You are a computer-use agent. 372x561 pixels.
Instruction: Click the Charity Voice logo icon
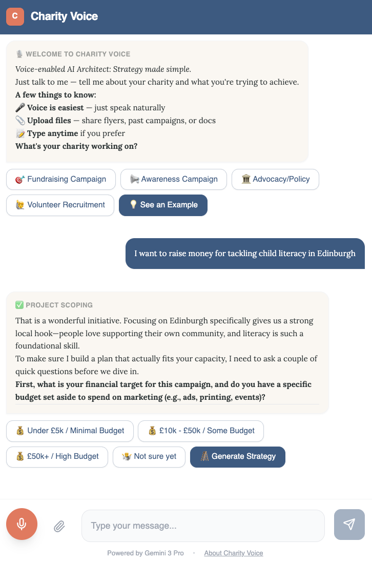point(15,16)
